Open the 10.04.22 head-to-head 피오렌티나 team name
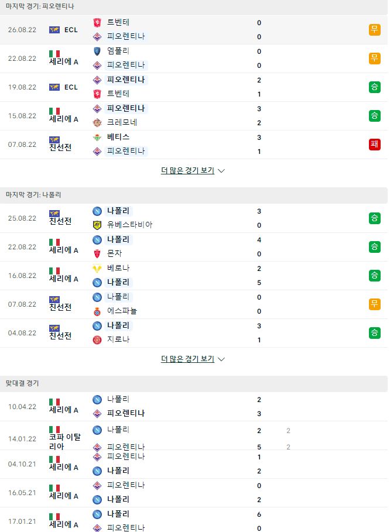Viewport: 390px width, 532px height. [x=126, y=413]
